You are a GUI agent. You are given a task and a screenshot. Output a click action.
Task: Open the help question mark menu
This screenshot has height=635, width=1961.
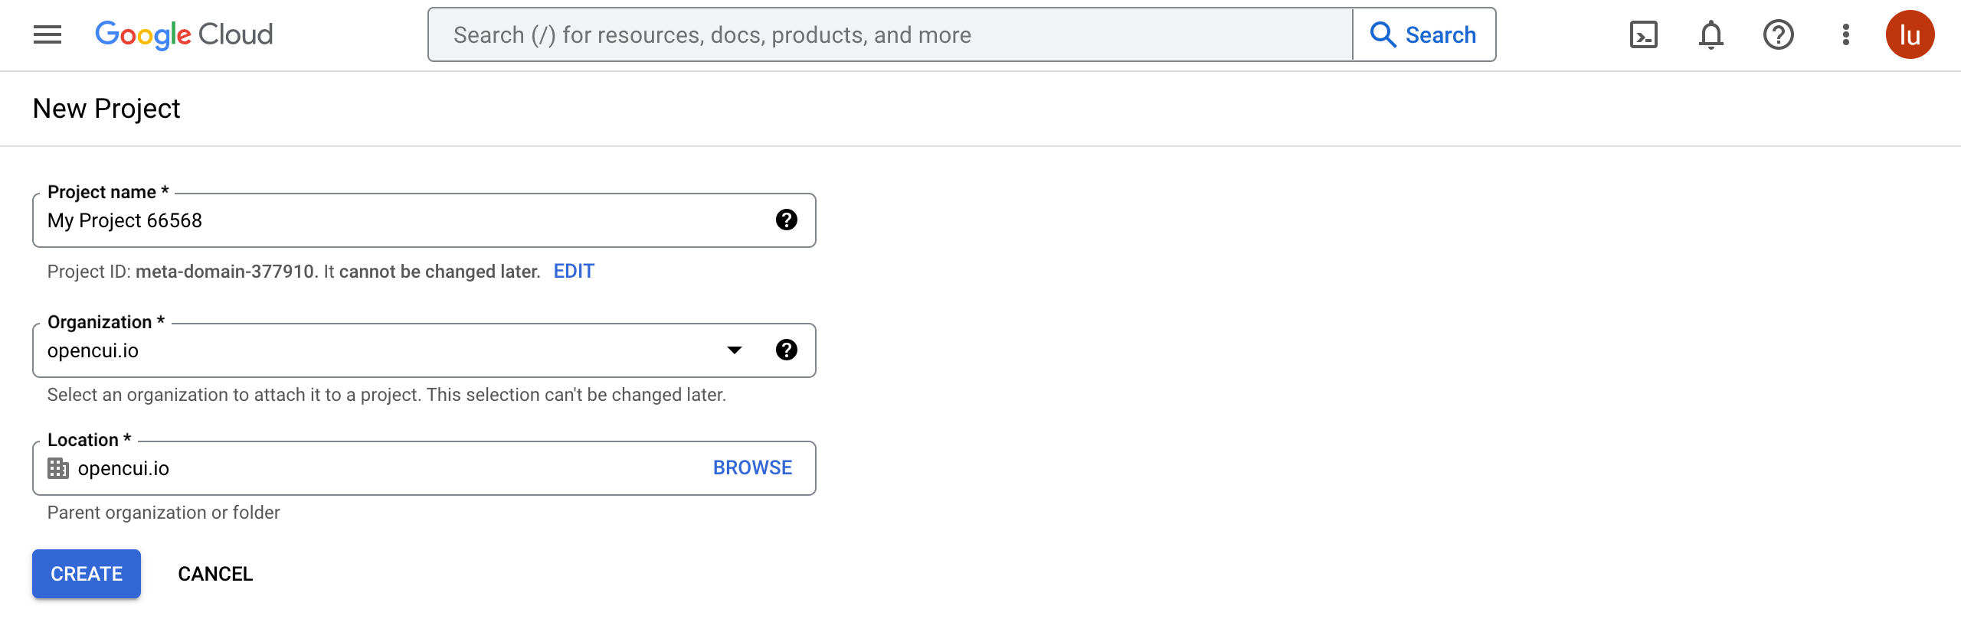[1779, 34]
